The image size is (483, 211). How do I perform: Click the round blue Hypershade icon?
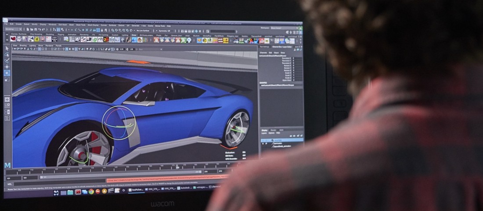196,31
